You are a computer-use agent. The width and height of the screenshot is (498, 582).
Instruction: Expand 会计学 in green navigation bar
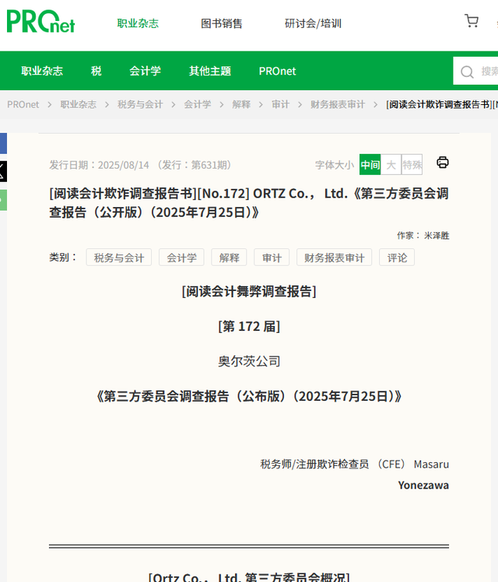click(x=145, y=71)
